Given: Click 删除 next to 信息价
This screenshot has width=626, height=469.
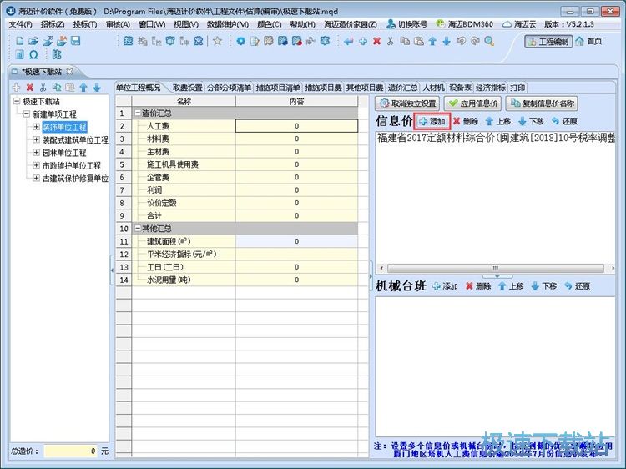Looking at the screenshot, I should coord(466,121).
